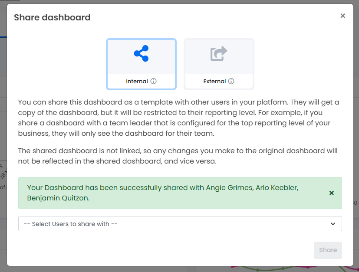Image resolution: width=359 pixels, height=272 pixels.
Task: Select the blue Internal share icon
Action: point(141,53)
